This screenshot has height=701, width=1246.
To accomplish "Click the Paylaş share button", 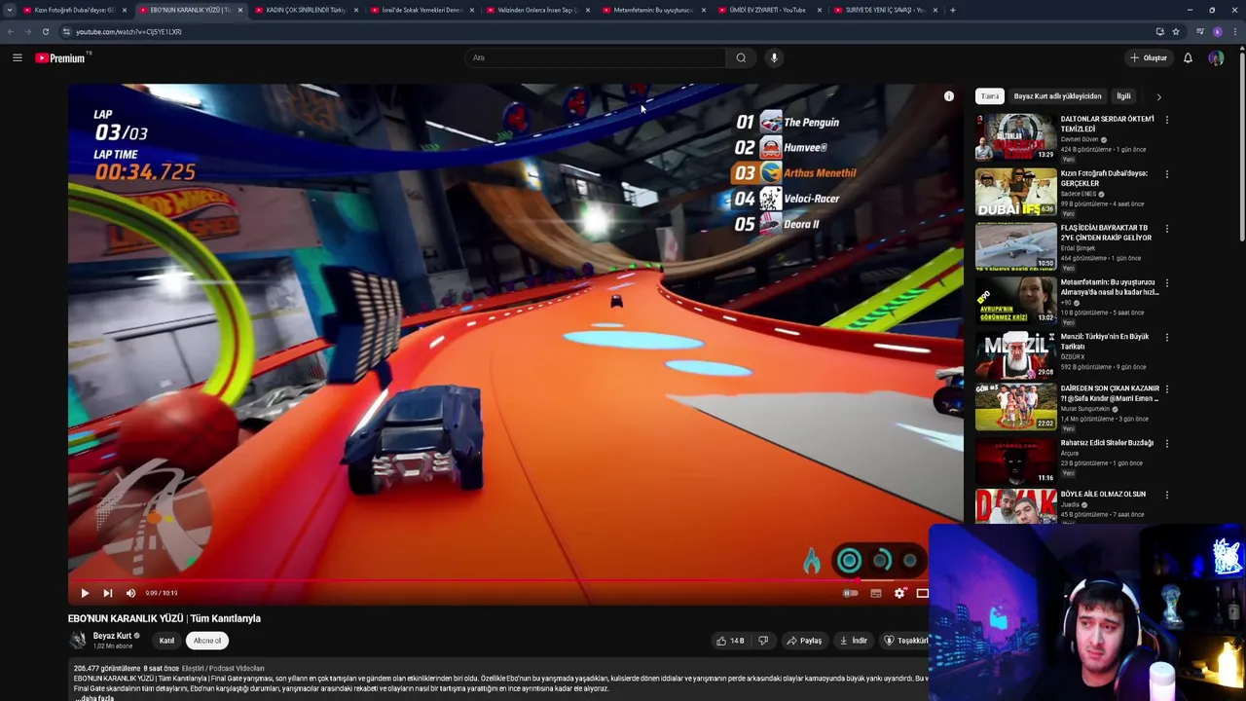I will (804, 641).
